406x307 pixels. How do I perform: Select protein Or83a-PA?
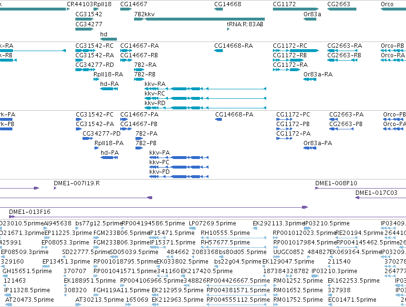[310, 148]
